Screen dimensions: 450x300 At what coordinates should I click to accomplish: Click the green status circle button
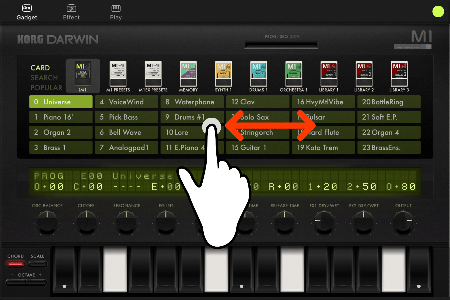click(438, 11)
